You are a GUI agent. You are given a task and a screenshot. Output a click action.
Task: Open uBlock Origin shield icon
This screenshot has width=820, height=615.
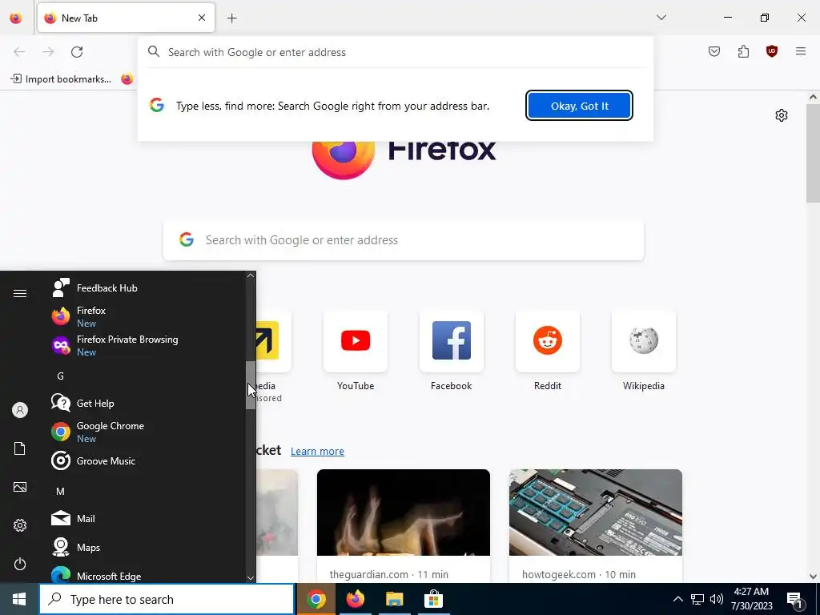772,51
